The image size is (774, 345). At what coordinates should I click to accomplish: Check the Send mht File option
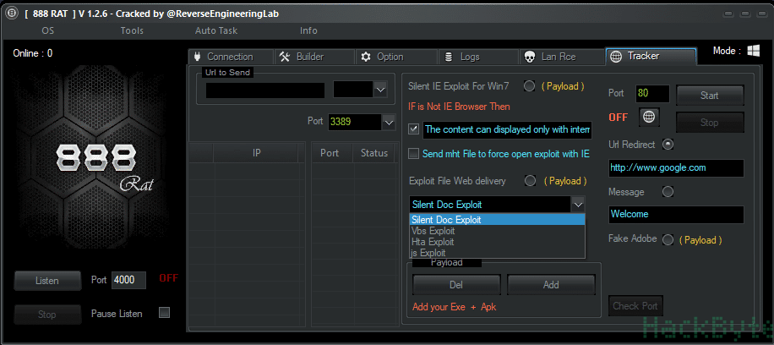[x=414, y=154]
